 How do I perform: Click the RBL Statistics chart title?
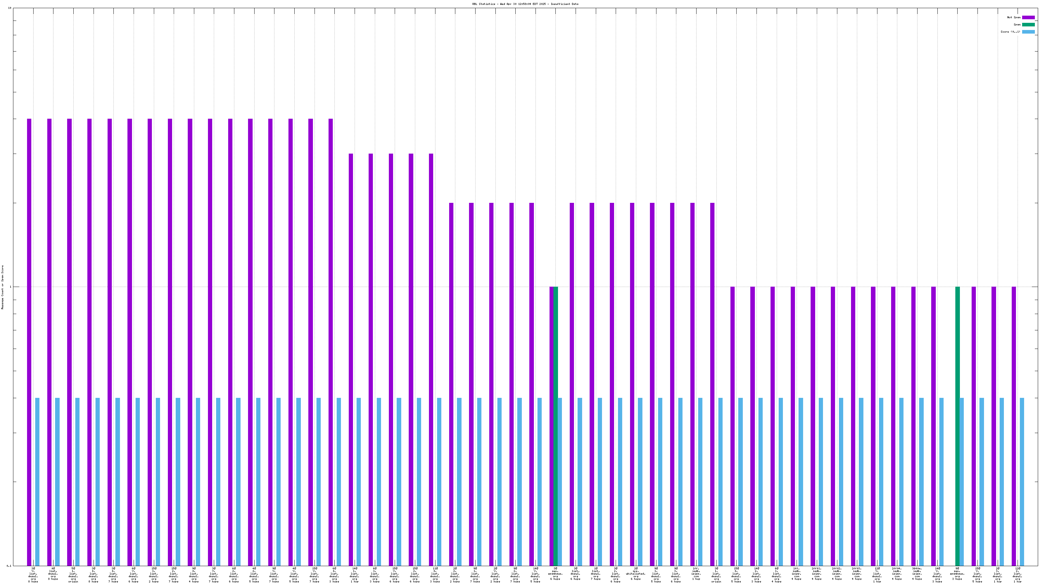525,4
